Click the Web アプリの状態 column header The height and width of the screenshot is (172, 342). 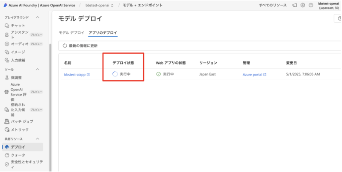[171, 63]
